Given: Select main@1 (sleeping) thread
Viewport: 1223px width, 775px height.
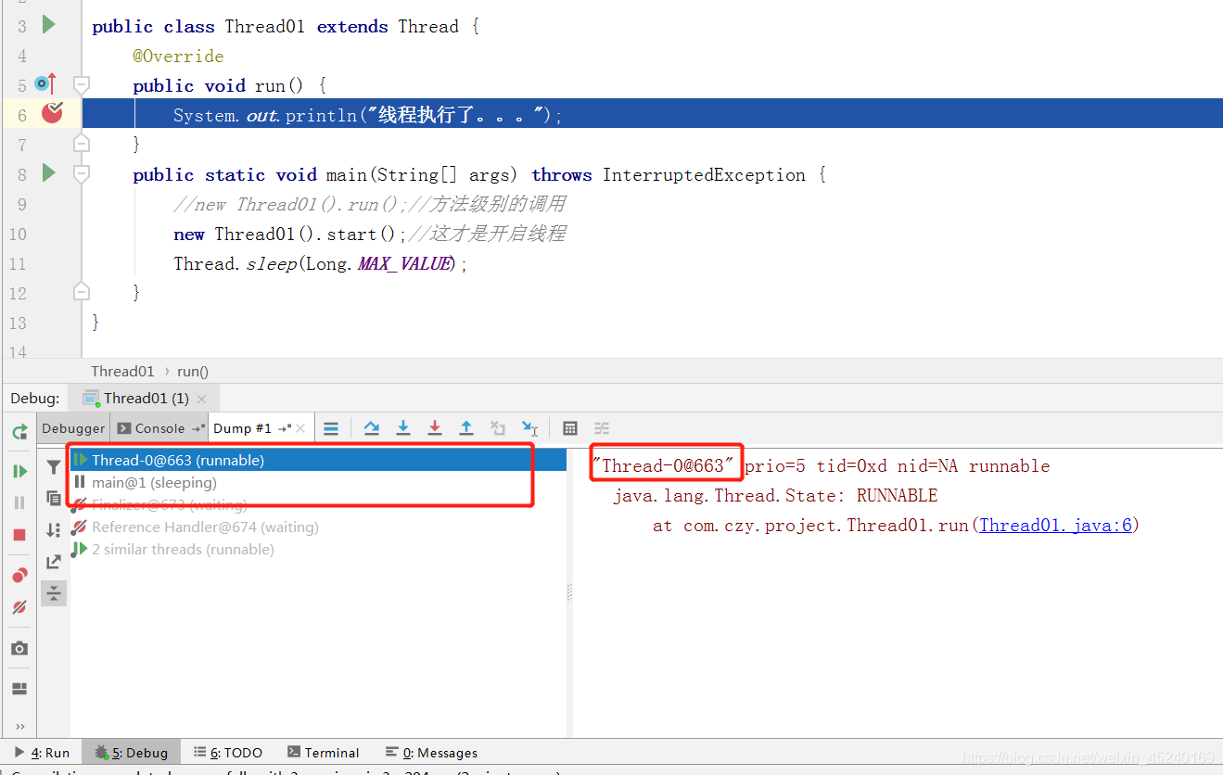Looking at the screenshot, I should 318,482.
